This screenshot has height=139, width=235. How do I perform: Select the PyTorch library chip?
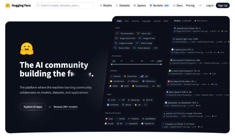(x=116, y=77)
